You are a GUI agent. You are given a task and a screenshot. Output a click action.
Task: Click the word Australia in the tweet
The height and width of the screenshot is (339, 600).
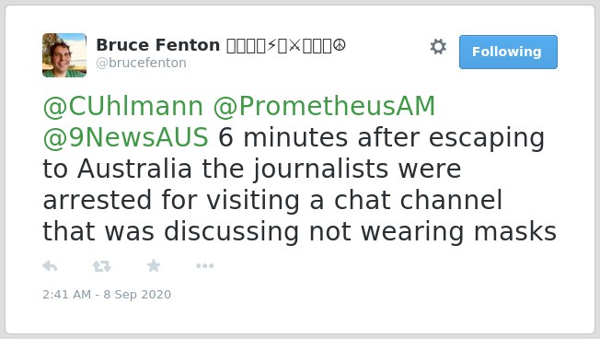(134, 169)
